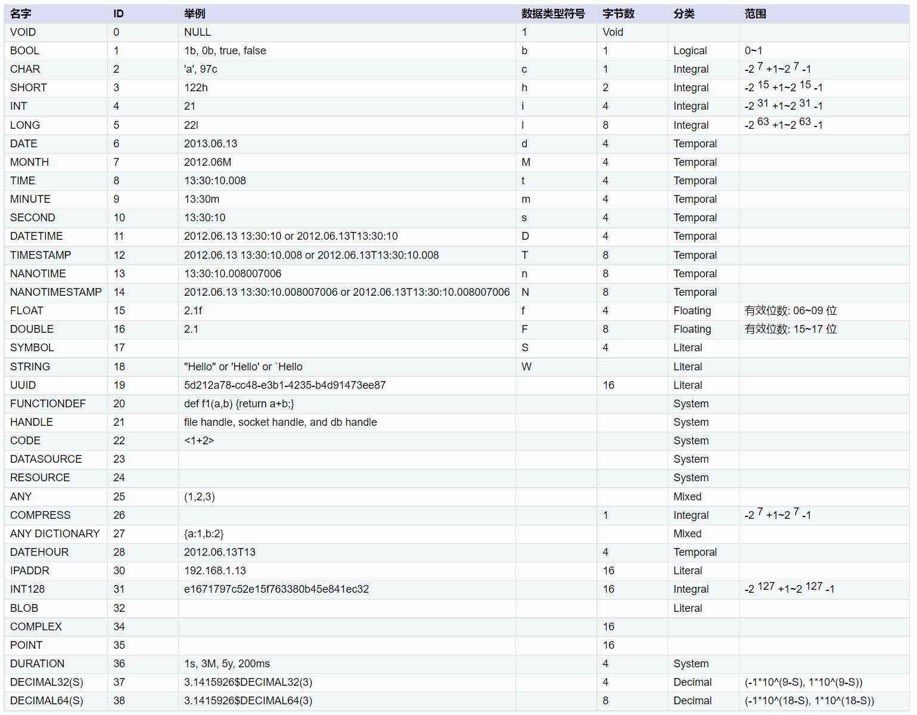Click the 举例 column header

coord(194,14)
